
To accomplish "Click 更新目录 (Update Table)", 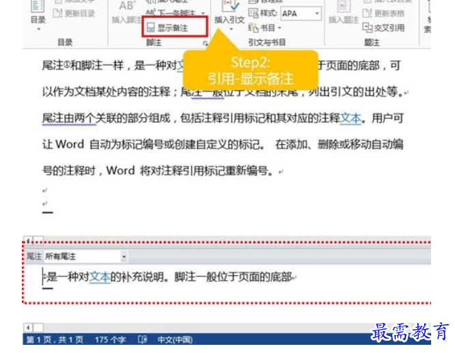I will (74, 14).
